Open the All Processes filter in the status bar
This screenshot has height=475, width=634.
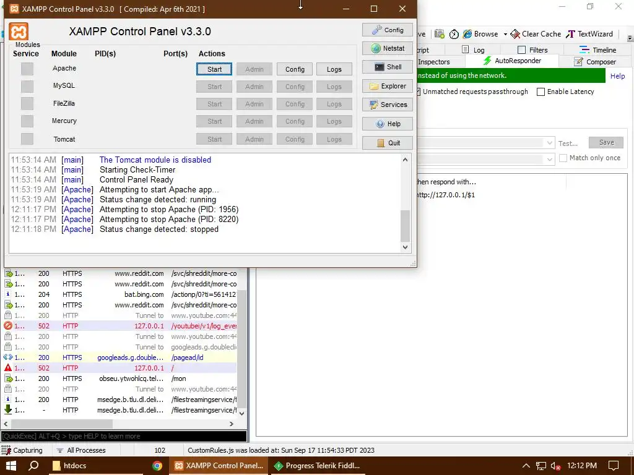click(x=81, y=450)
